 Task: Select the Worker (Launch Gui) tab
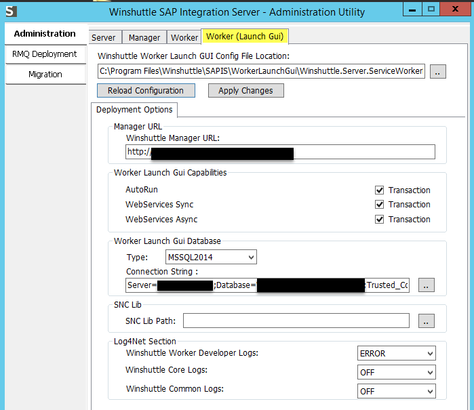pyautogui.click(x=245, y=37)
